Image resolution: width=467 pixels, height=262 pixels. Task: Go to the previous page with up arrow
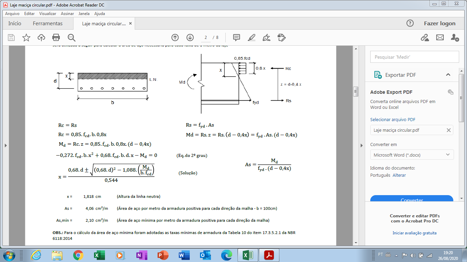point(175,38)
